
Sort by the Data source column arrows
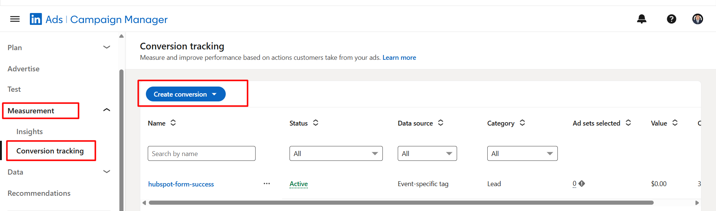pyautogui.click(x=441, y=123)
